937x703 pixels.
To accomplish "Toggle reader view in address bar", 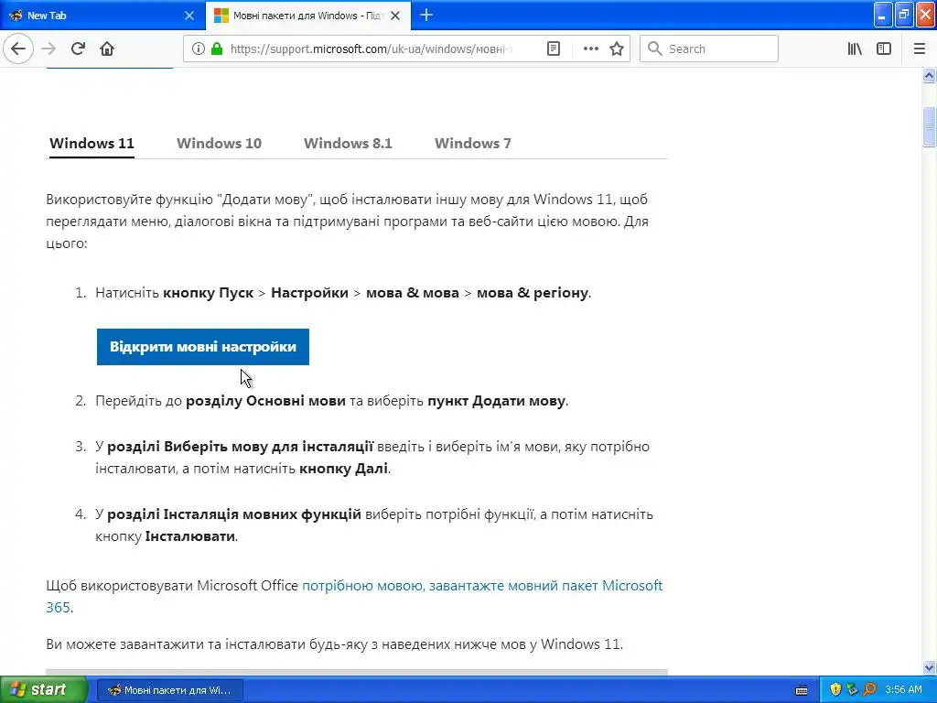I will 554,49.
